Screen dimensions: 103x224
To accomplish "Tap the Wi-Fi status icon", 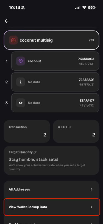I will coord(85,8).
